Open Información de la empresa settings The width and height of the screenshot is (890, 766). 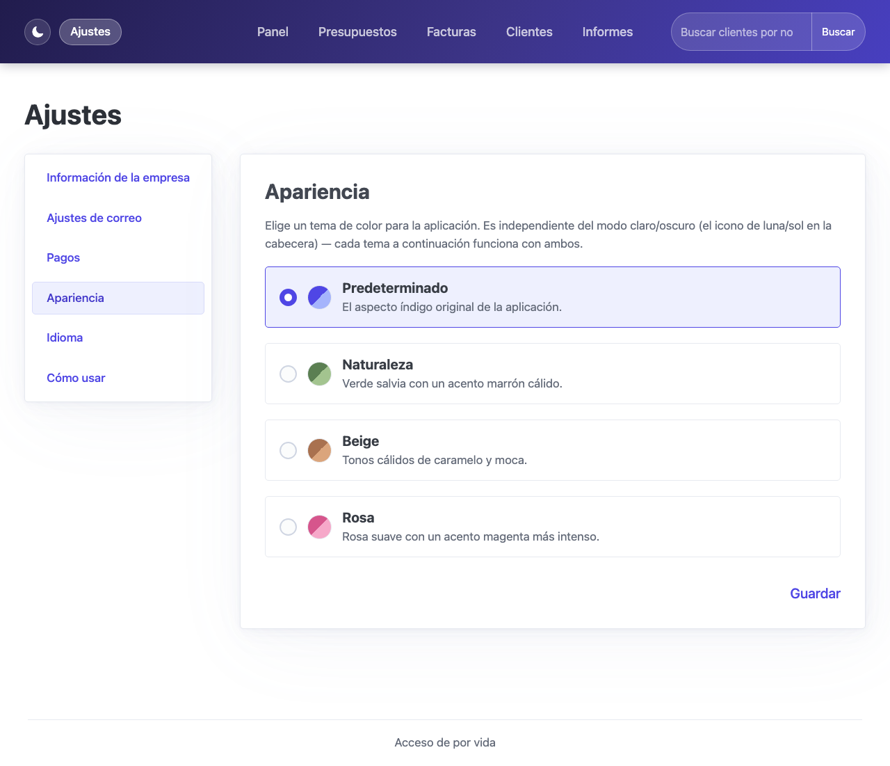(x=118, y=177)
